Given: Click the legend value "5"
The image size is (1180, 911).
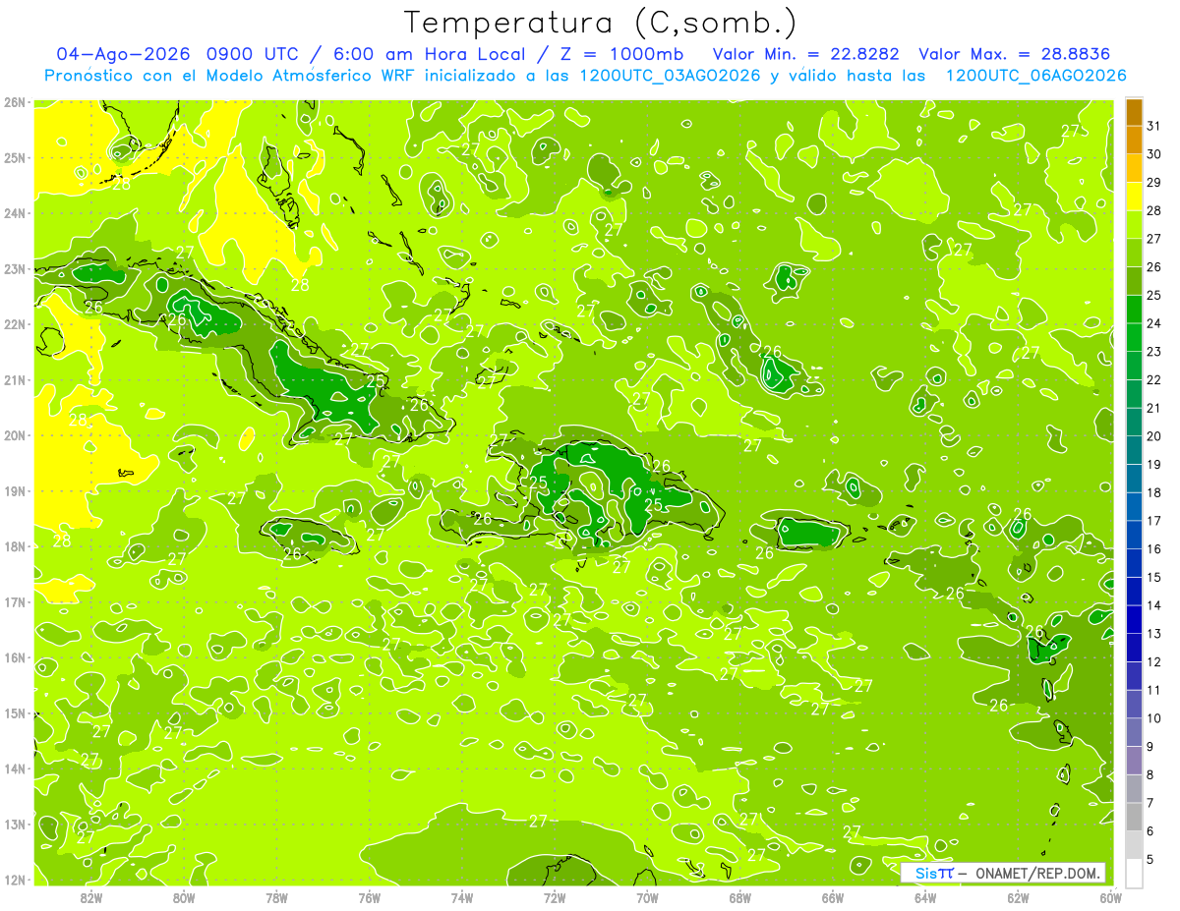Looking at the screenshot, I should click(1150, 859).
